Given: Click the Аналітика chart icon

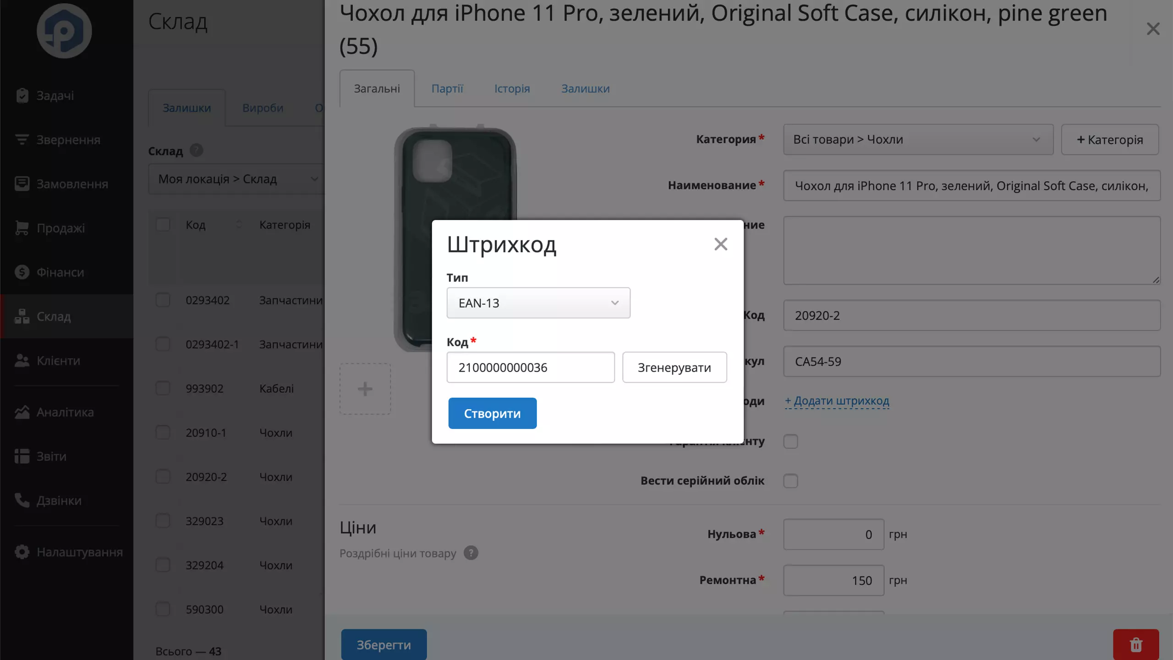Looking at the screenshot, I should [x=22, y=412].
